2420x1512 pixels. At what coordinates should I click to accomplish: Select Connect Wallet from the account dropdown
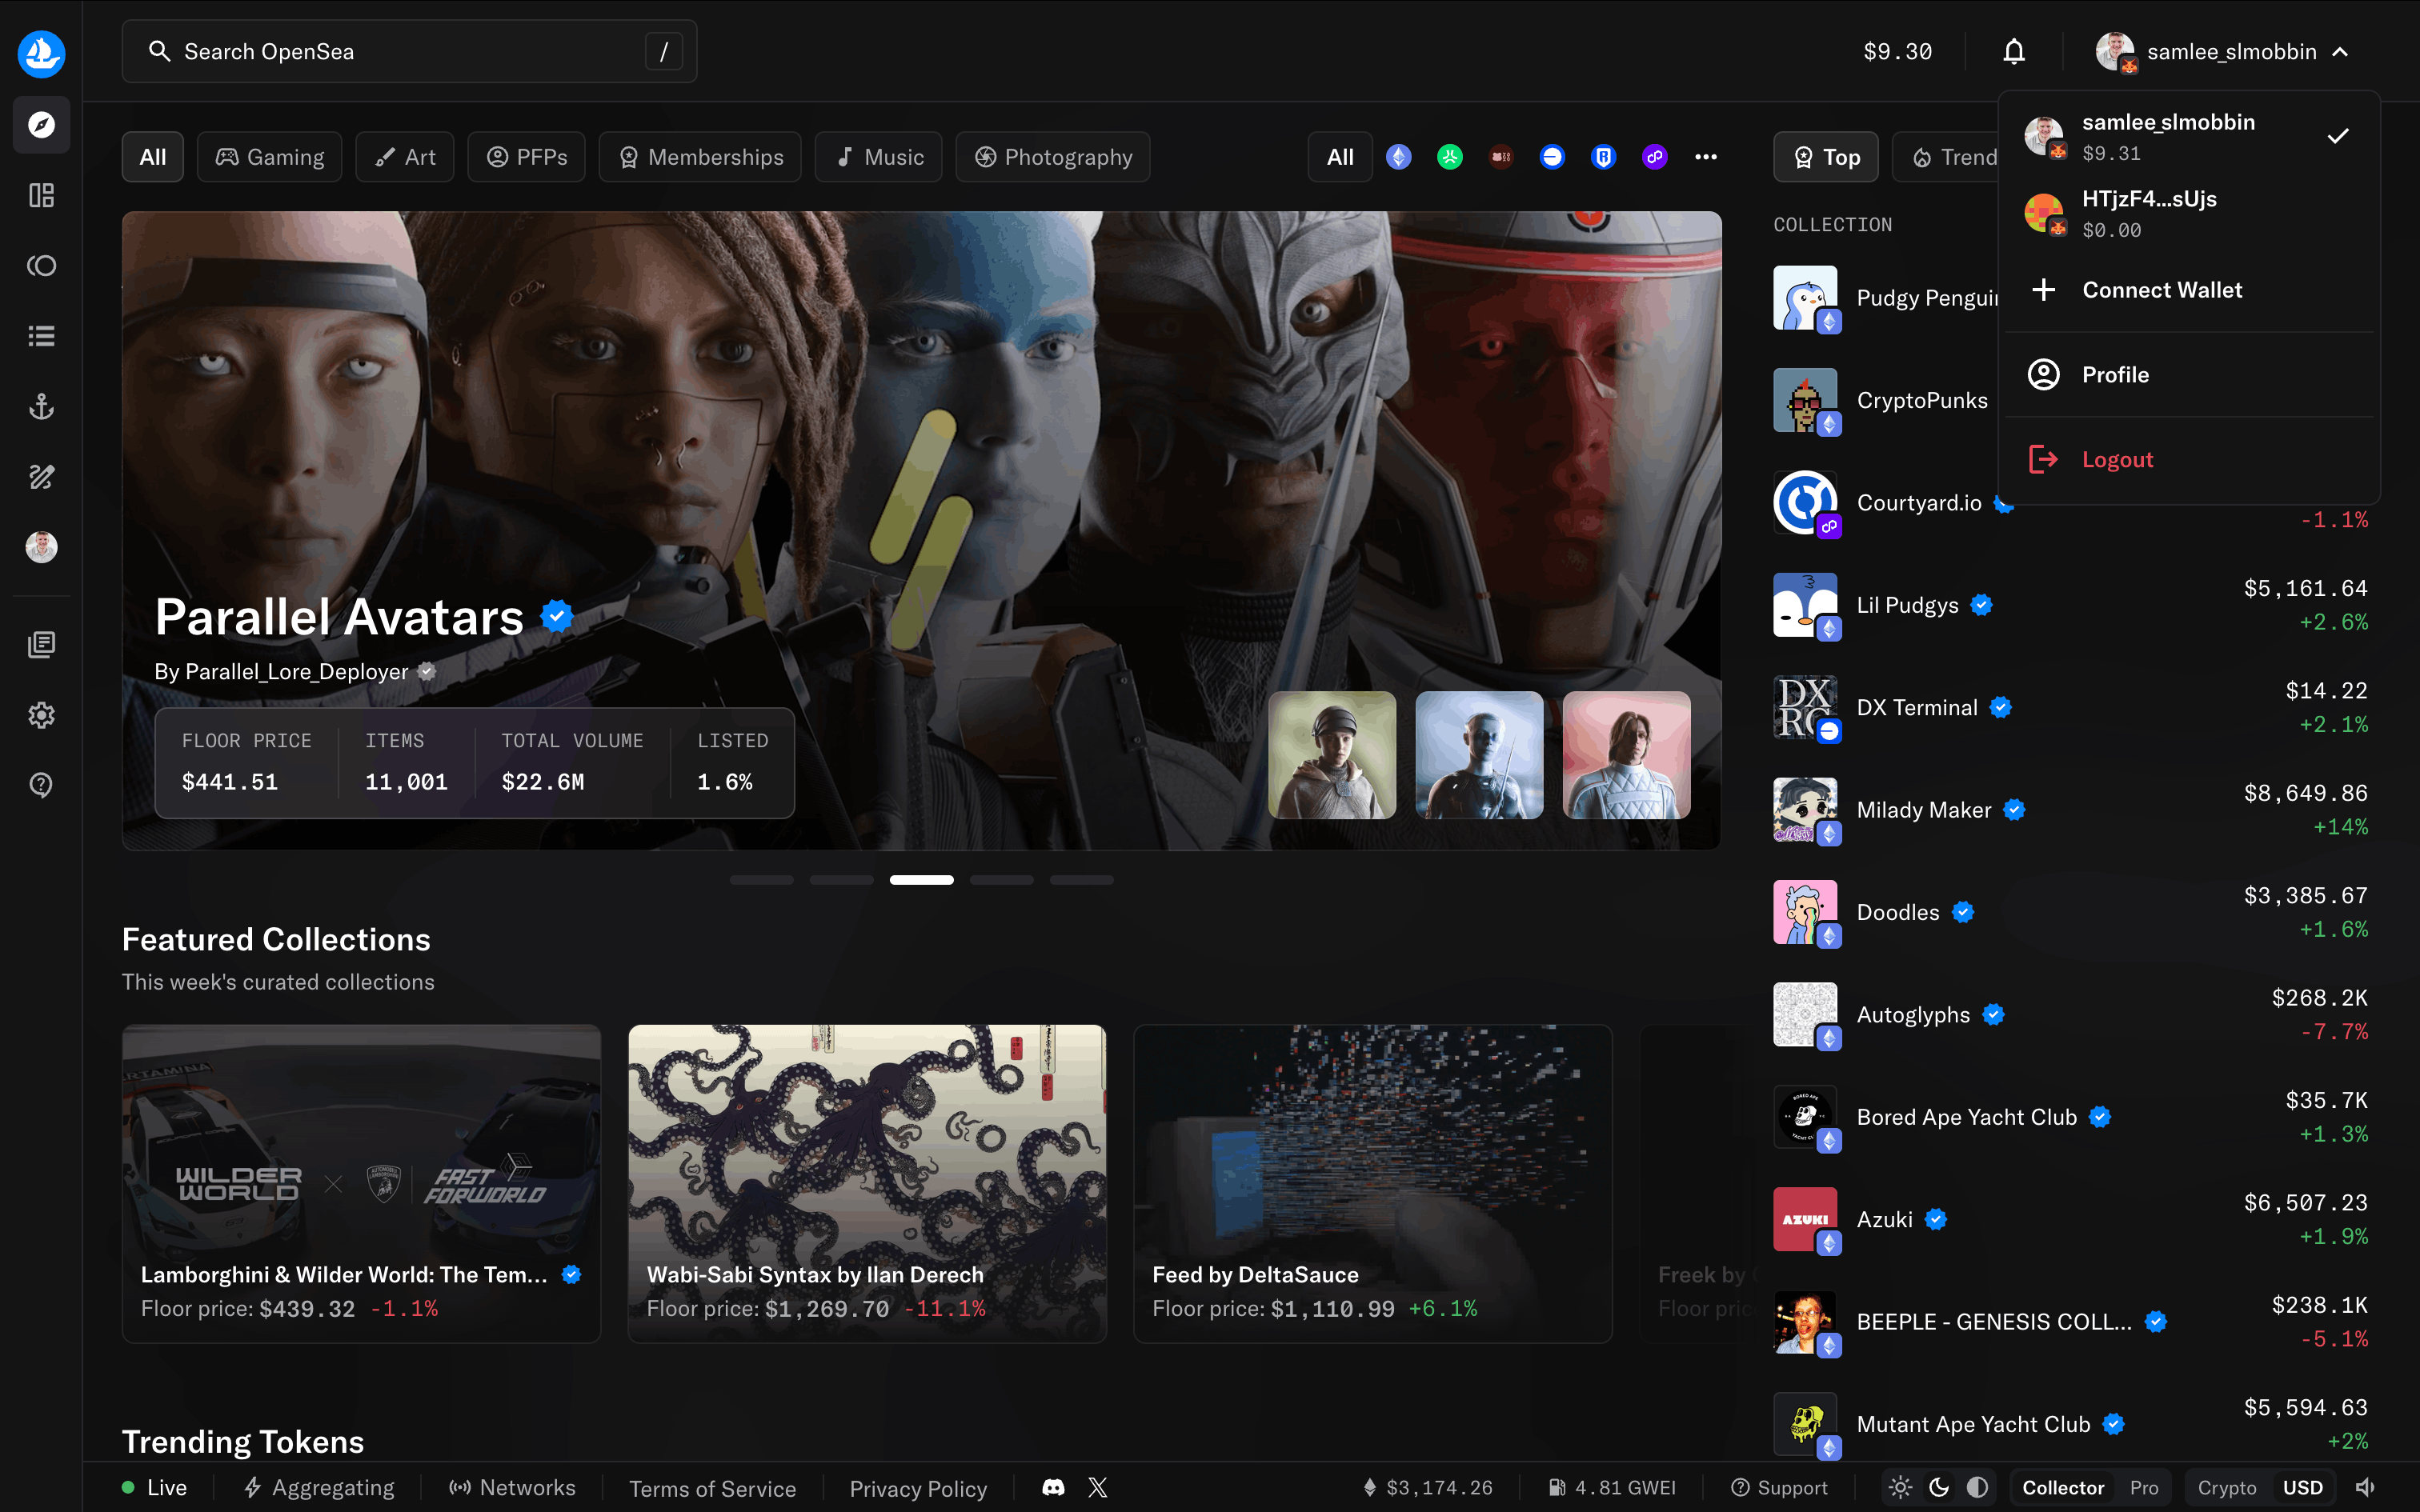point(2162,289)
